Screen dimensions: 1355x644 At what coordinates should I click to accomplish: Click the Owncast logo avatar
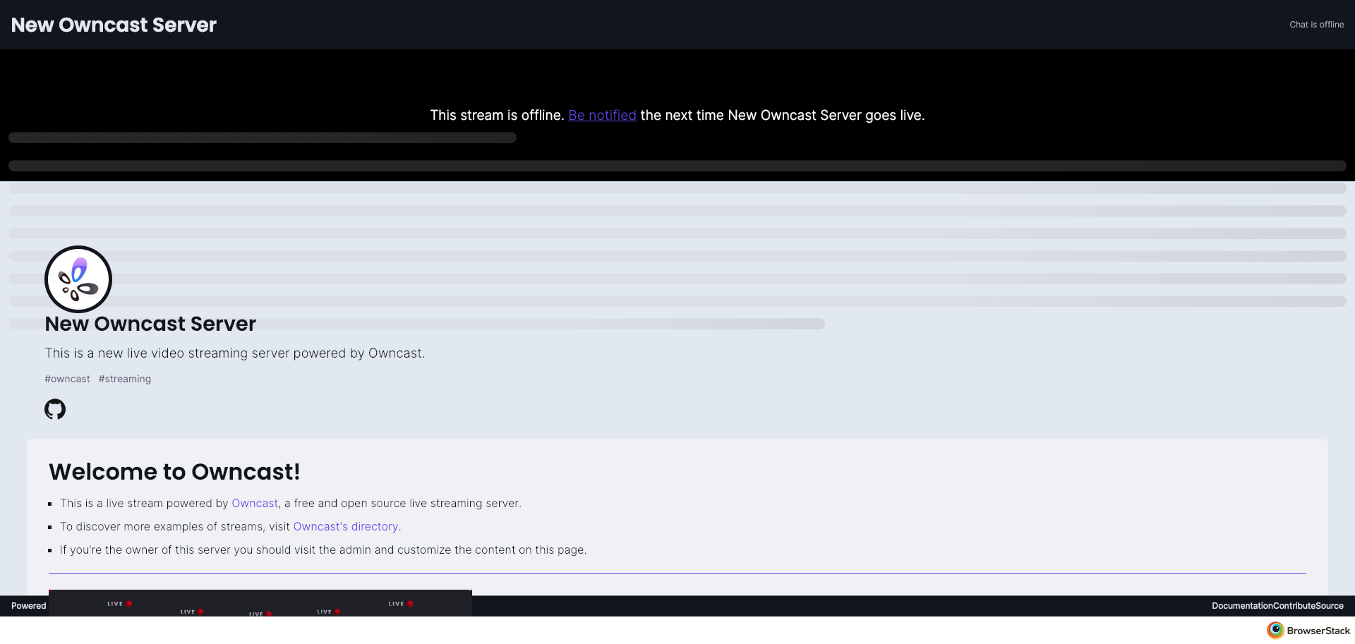point(78,279)
